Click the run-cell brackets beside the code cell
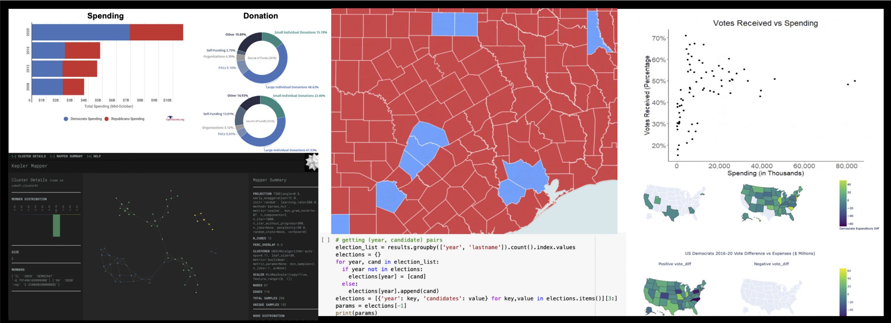Screen dimensions: 891x323 [x=326, y=240]
